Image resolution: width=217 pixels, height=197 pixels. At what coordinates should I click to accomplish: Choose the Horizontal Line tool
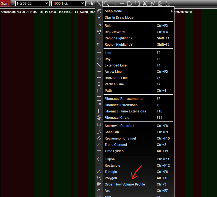[135, 78]
